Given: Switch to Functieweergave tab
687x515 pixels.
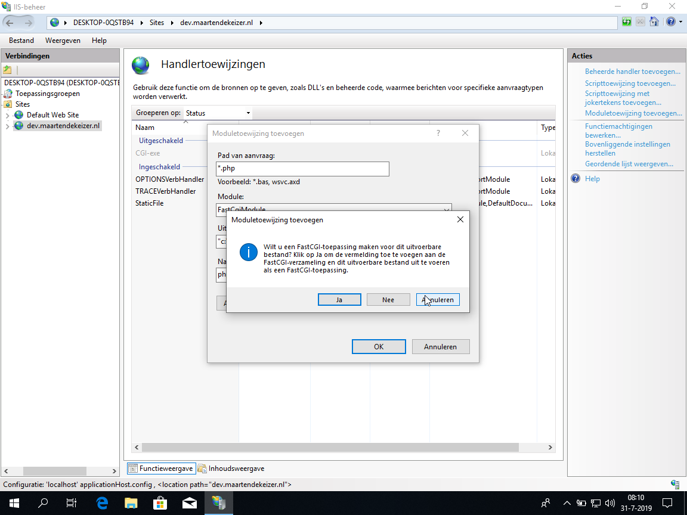Looking at the screenshot, I should coord(161,468).
